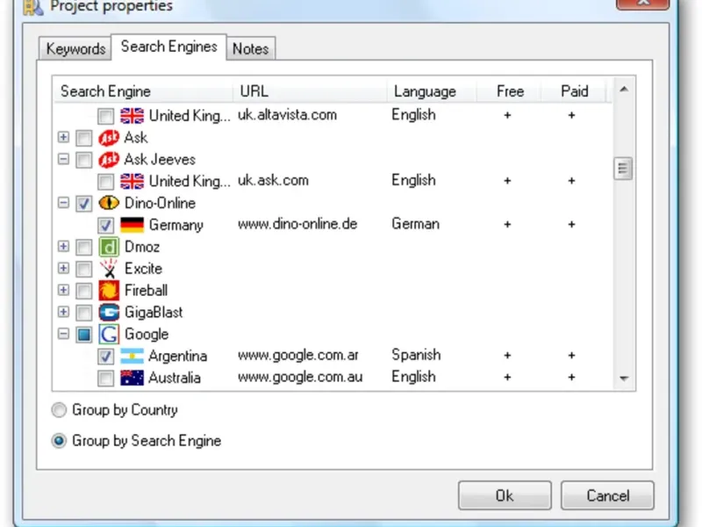Expand the Fireball tree node
This screenshot has height=527, width=702.
(63, 290)
